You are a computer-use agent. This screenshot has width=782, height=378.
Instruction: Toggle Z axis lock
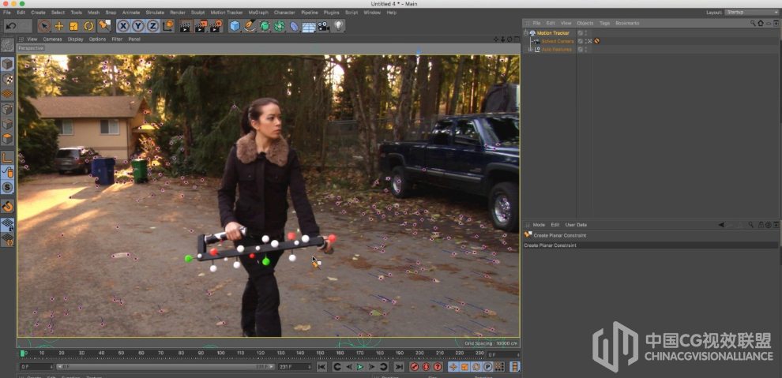pos(152,26)
